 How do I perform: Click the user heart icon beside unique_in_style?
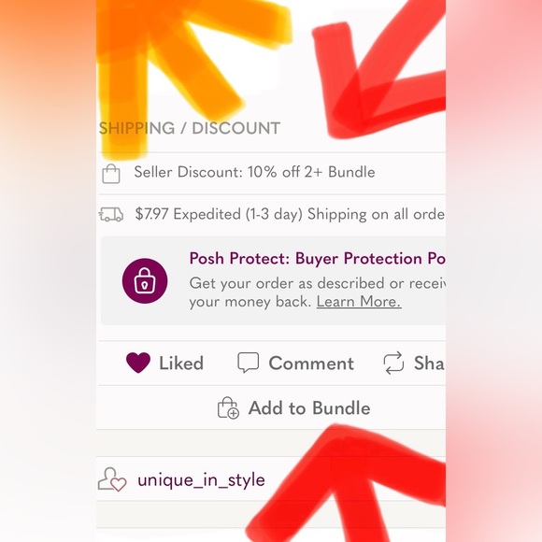click(x=112, y=479)
